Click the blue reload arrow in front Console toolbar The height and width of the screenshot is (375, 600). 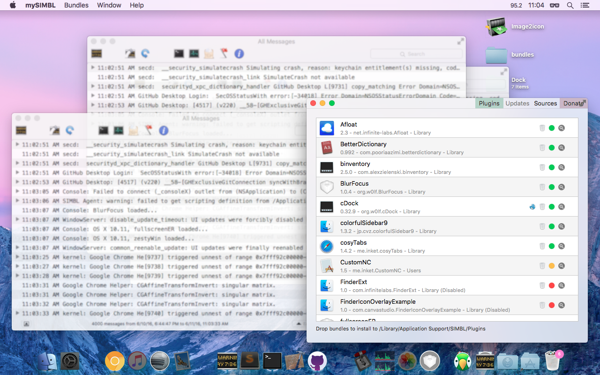tap(70, 130)
